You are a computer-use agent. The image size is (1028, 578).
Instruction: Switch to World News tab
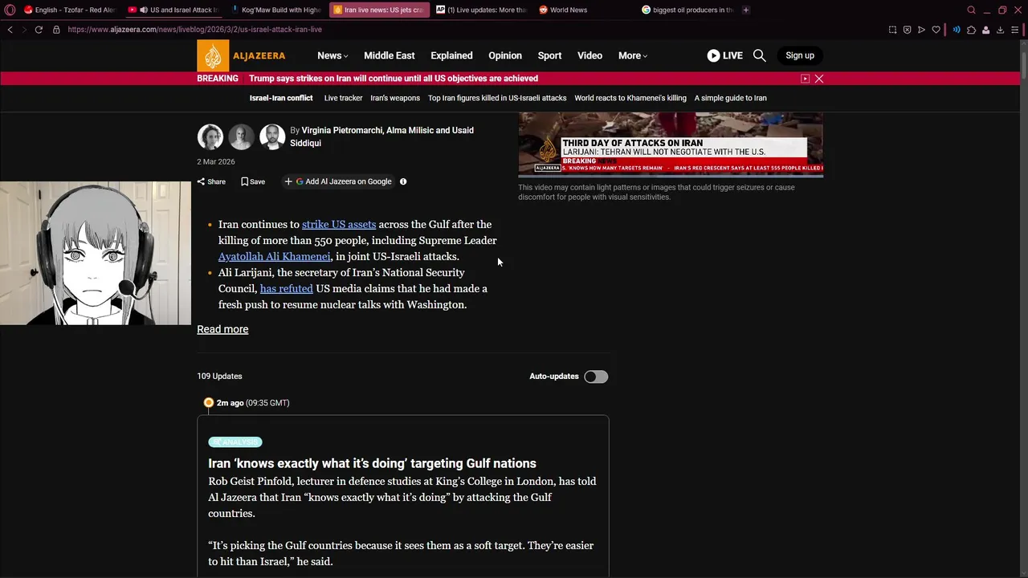point(585,10)
